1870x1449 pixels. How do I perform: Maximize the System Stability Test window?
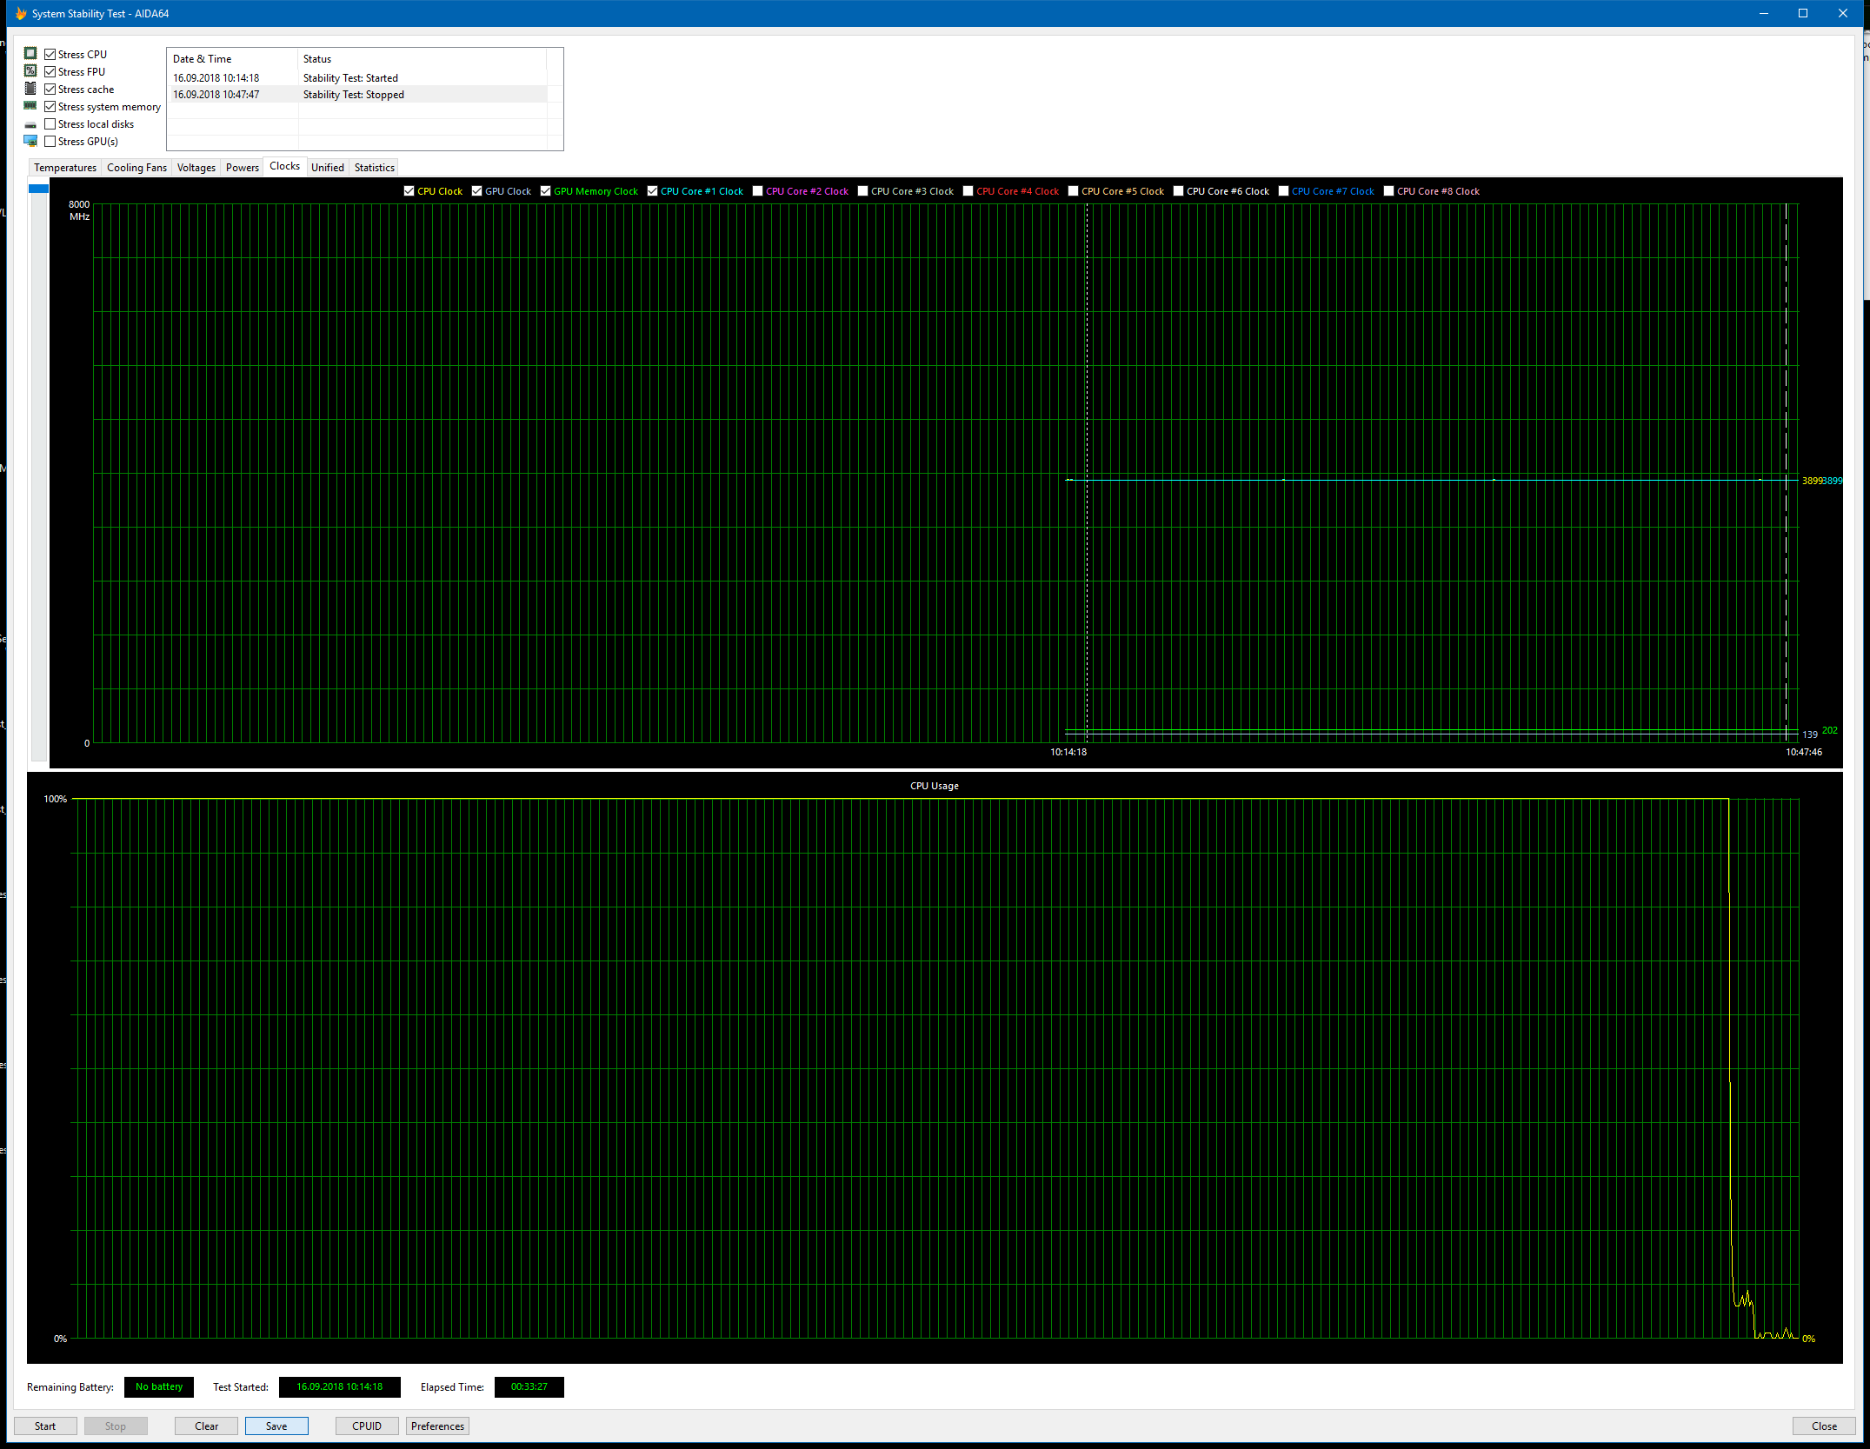[x=1802, y=13]
